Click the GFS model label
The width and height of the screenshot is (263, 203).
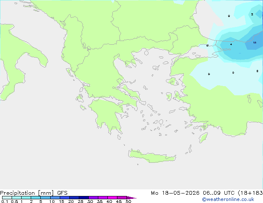[62, 193]
